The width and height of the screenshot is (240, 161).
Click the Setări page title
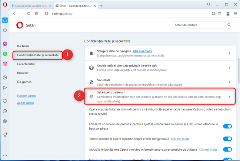coord(31,25)
